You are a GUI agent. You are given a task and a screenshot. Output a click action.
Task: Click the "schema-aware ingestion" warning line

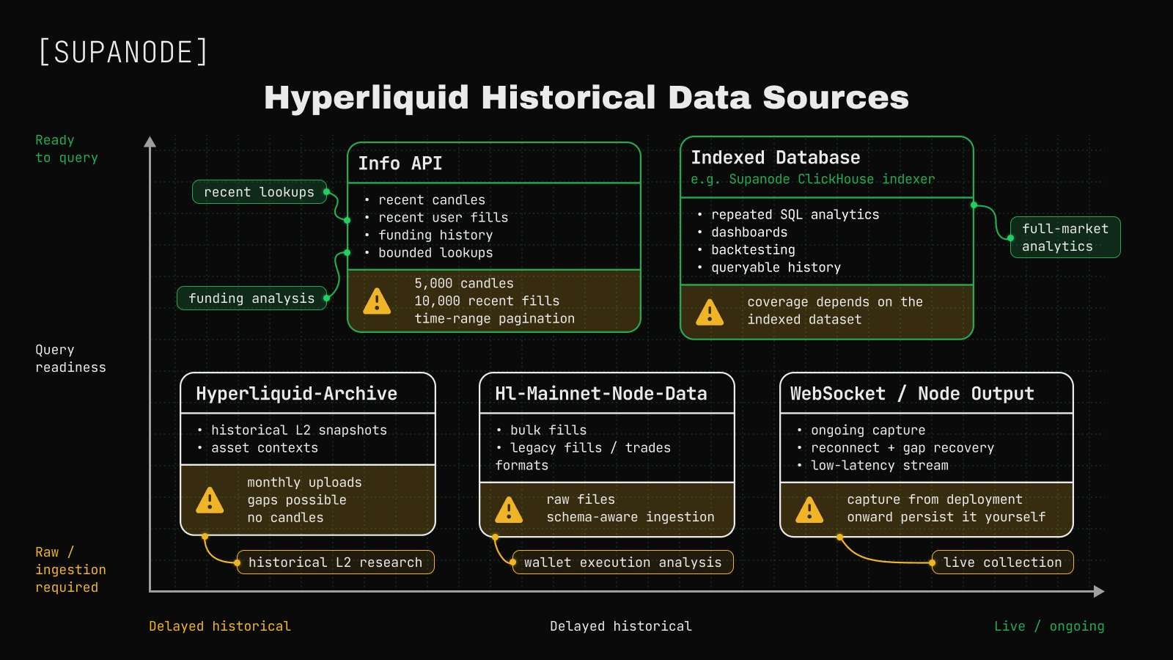coord(630,517)
